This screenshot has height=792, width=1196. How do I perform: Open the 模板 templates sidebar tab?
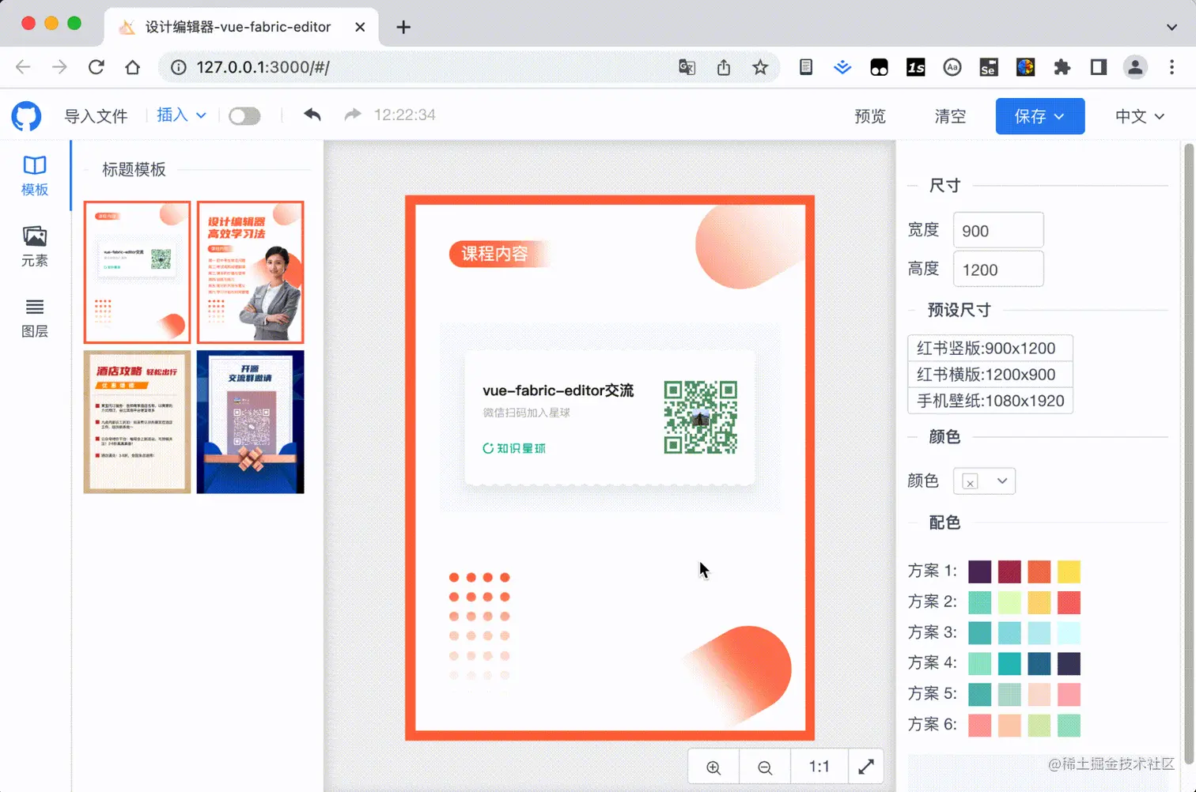(x=35, y=175)
